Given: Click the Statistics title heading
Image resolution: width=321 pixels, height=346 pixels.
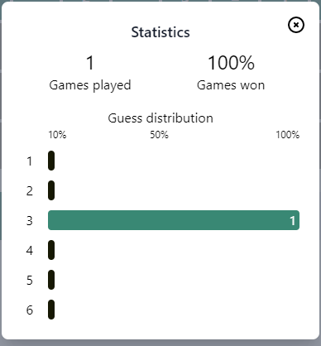Looking at the screenshot, I should click(160, 32).
